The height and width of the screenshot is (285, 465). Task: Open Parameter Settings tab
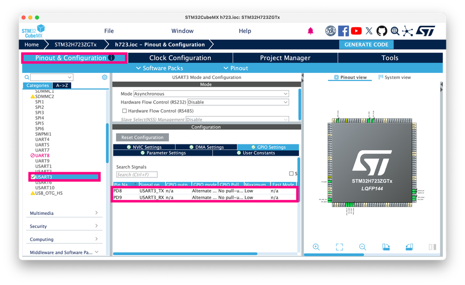[x=163, y=153]
